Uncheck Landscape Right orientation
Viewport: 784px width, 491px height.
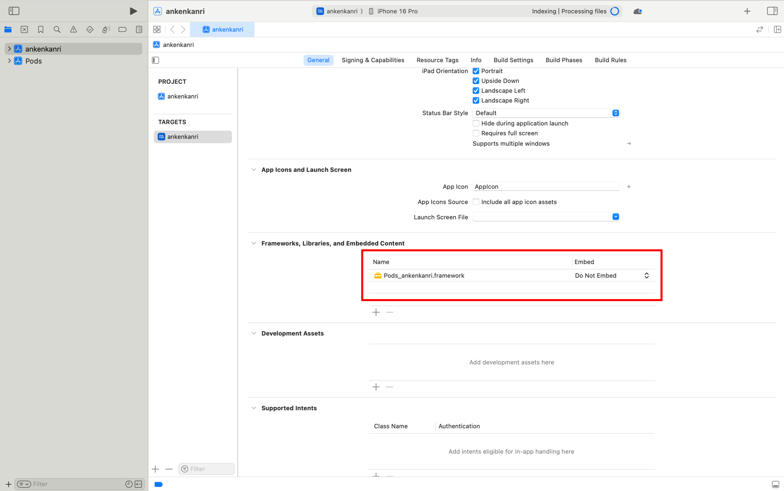click(x=476, y=100)
